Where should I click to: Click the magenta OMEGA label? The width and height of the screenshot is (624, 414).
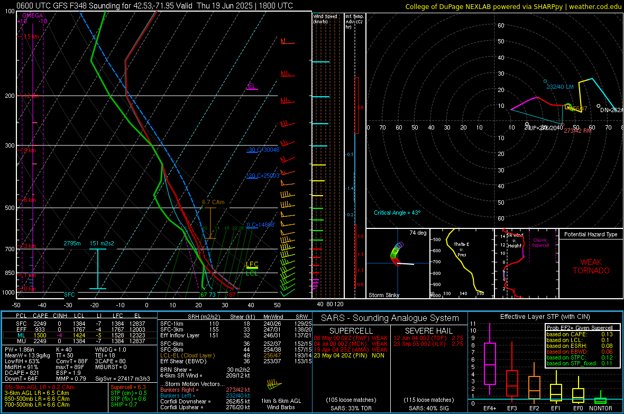(33, 15)
